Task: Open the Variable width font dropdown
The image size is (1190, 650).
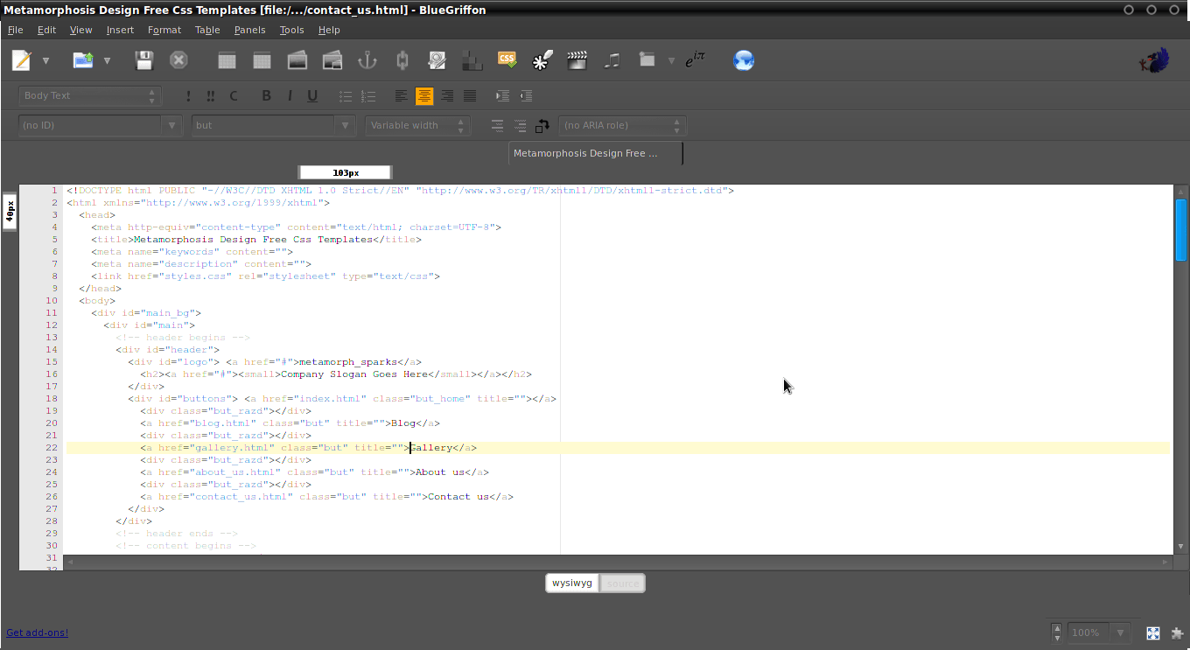Action: point(418,125)
